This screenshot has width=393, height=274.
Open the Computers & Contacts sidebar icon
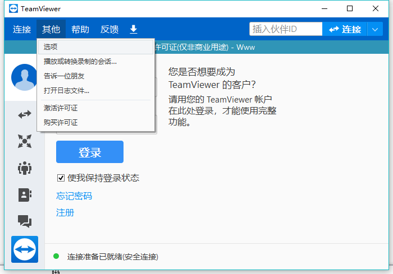tap(25, 194)
